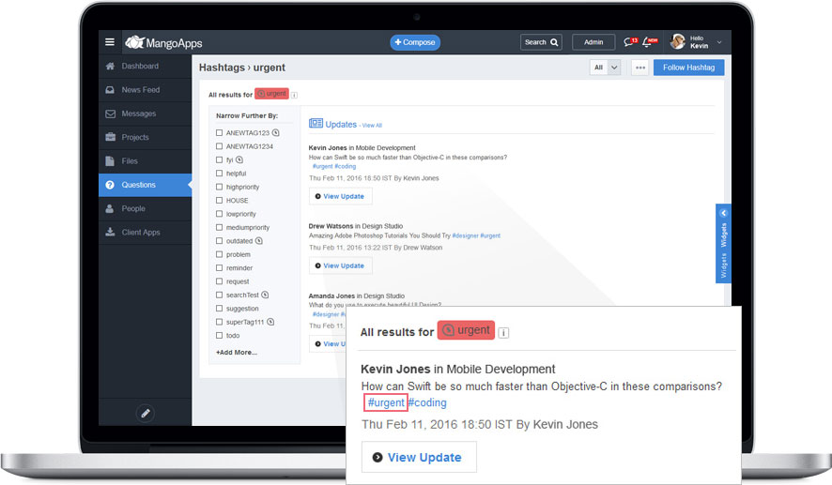This screenshot has height=485, width=832.
Task: Click the Files document icon
Action: 110,161
